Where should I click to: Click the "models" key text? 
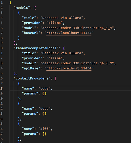(22, 8)
